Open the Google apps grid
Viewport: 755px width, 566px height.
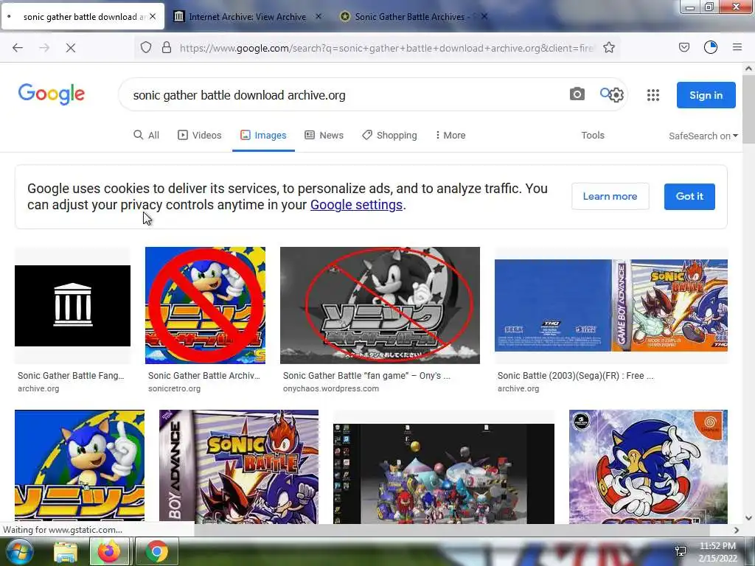click(x=653, y=95)
